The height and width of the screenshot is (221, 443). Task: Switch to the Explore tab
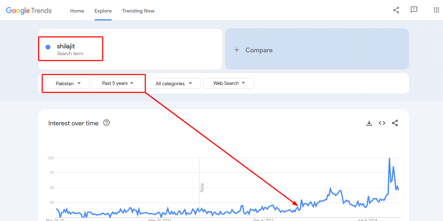pos(103,11)
